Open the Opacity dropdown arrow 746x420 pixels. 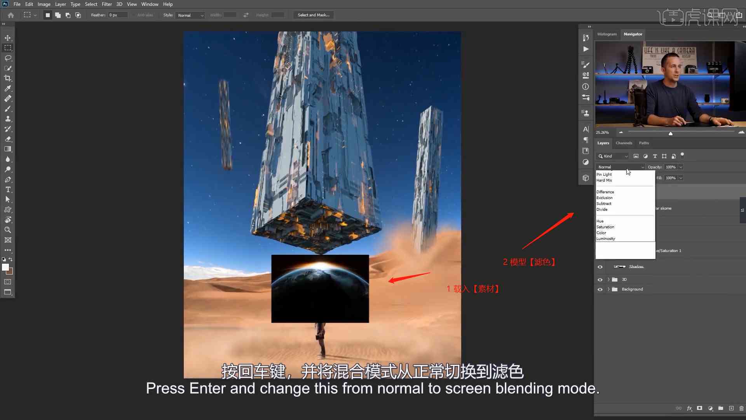[681, 167]
